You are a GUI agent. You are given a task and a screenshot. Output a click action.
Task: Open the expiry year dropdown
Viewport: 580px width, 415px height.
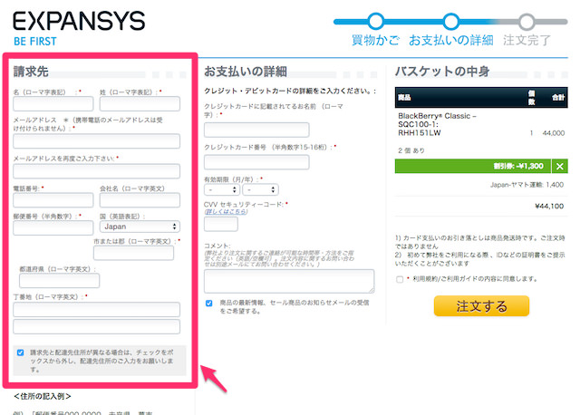[260, 189]
